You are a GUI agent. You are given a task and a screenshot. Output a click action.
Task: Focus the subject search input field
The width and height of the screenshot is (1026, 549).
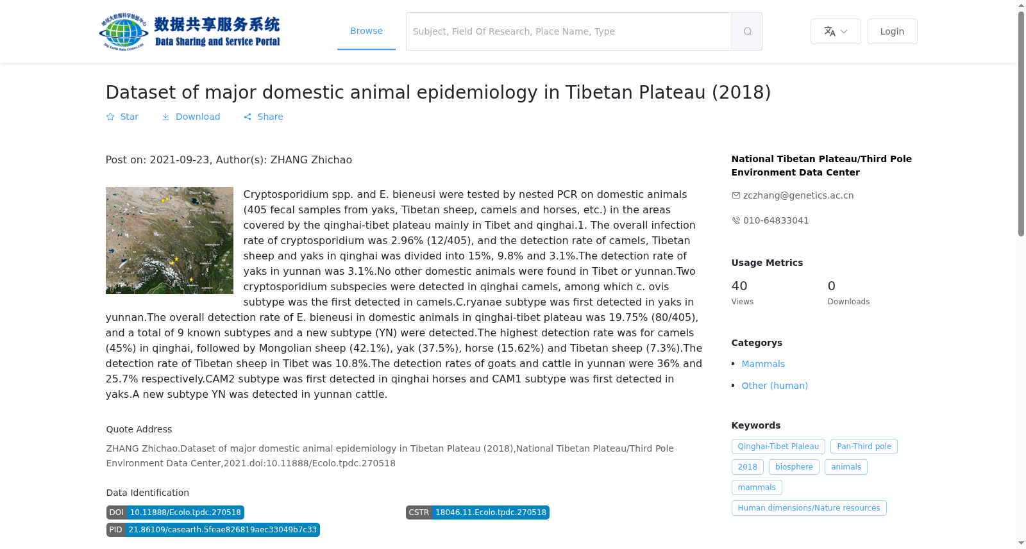[569, 31]
